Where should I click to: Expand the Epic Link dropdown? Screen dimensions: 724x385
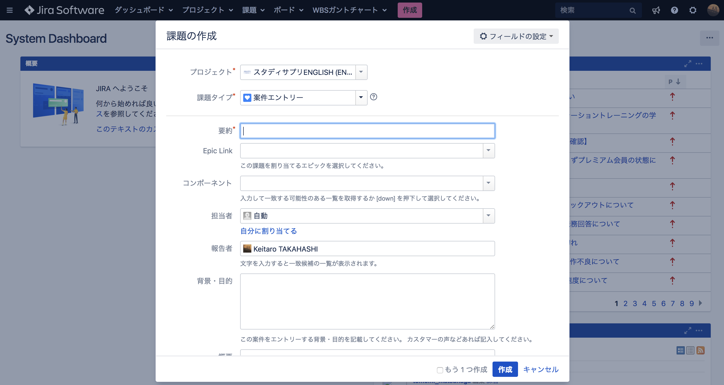488,151
